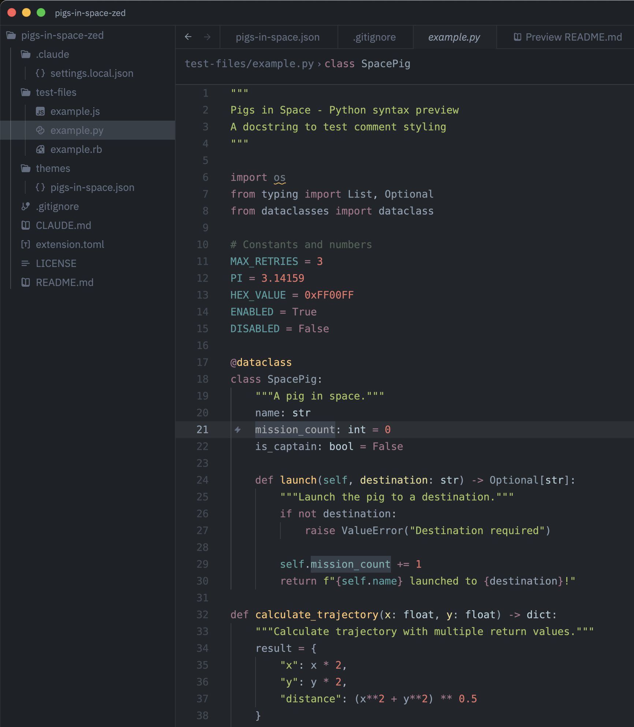
Task: Click the forward navigation arrow
Action: pos(207,37)
